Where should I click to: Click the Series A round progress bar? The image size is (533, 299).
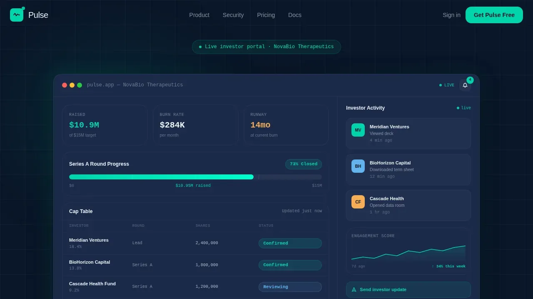[195, 177]
